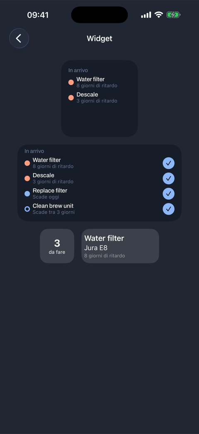This screenshot has height=434, width=199.
Task: Tap 'In arrivo' header of medium widget
Action: coord(34,151)
